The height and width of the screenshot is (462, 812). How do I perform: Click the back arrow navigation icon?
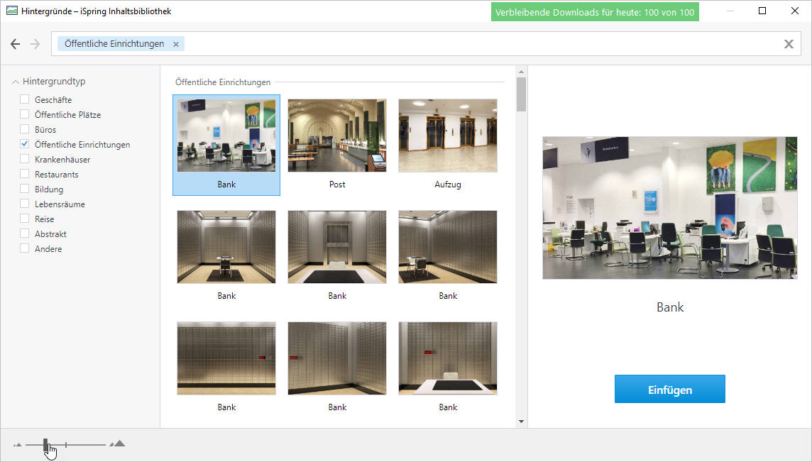pyautogui.click(x=16, y=44)
